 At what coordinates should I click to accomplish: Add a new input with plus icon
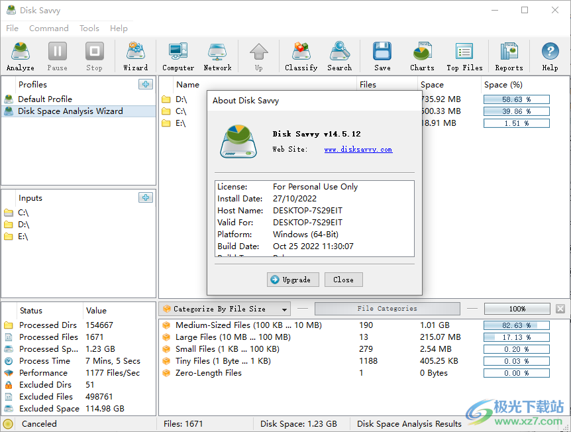146,197
